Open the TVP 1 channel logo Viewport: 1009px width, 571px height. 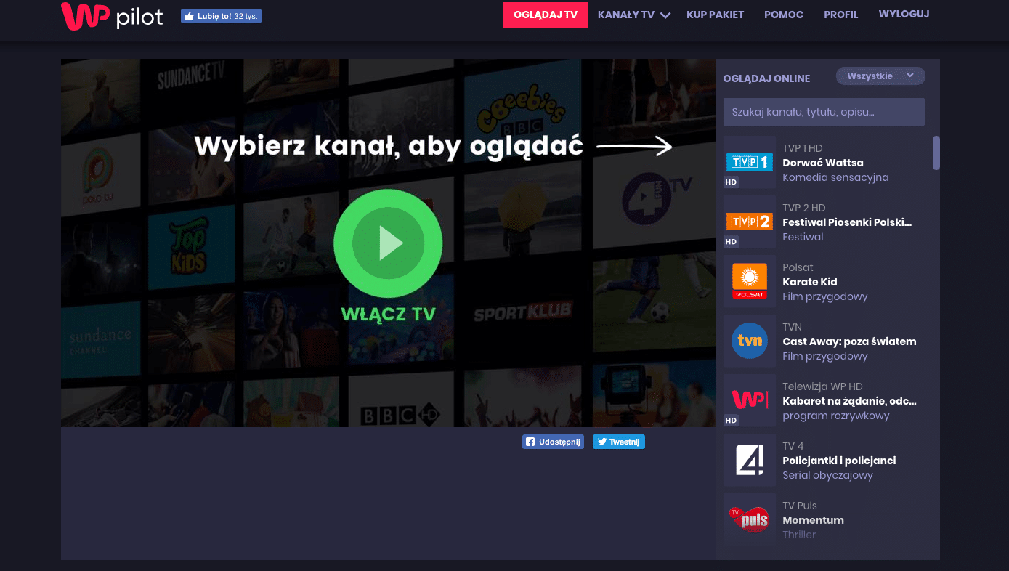750,162
